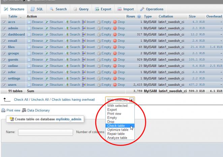Click the Structure icon in admin row

[x=46, y=28]
